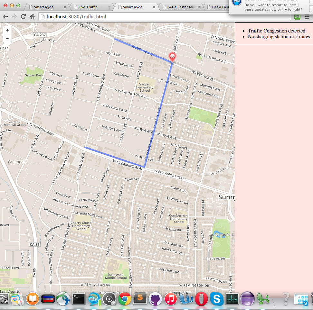Click the red car marker on map

(x=172, y=57)
